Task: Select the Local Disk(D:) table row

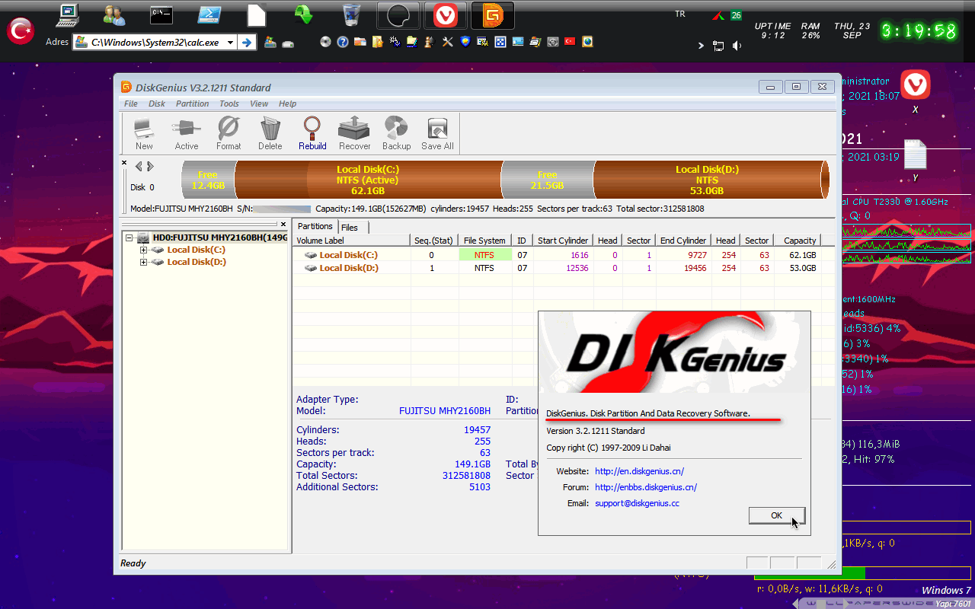Action: coord(564,268)
